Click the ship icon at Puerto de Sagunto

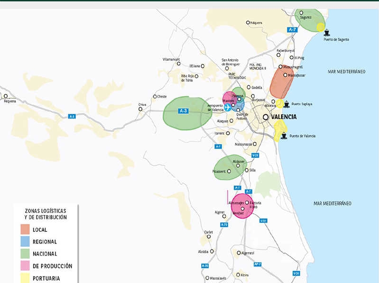327,33
